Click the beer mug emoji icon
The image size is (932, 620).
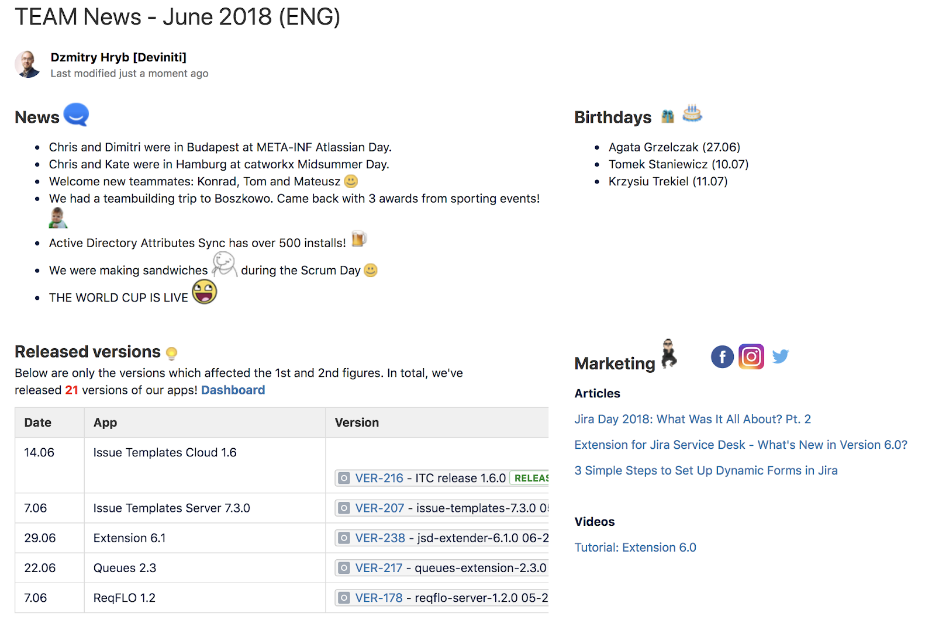[x=359, y=239]
